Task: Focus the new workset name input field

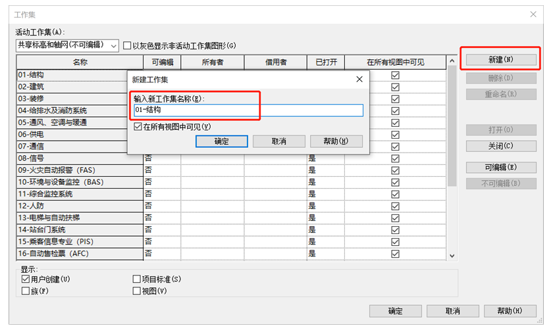Action: coord(248,110)
